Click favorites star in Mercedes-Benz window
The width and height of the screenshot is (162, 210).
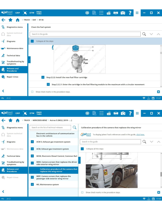point(10,120)
